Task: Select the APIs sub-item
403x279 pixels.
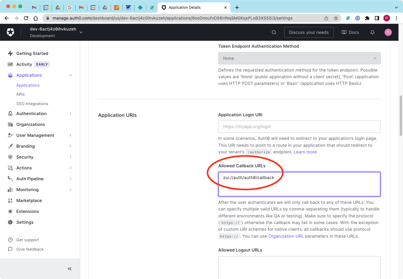Action: pos(21,94)
